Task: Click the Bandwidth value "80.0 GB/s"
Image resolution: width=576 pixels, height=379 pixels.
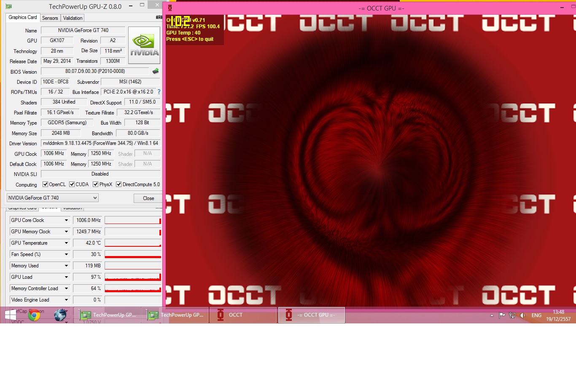Action: coord(138,133)
